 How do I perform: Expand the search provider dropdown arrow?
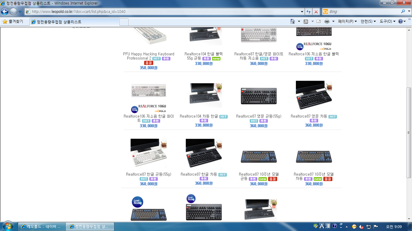coord(409,12)
